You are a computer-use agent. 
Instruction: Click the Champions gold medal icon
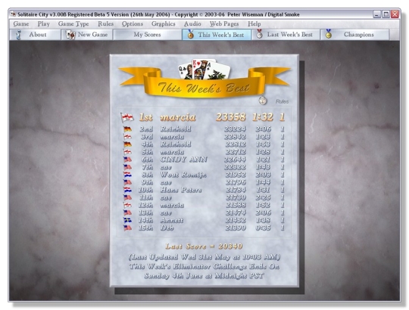(x=329, y=34)
